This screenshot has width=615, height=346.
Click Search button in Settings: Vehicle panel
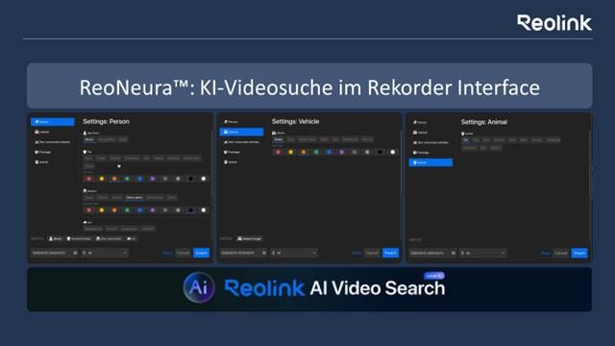[x=390, y=253]
